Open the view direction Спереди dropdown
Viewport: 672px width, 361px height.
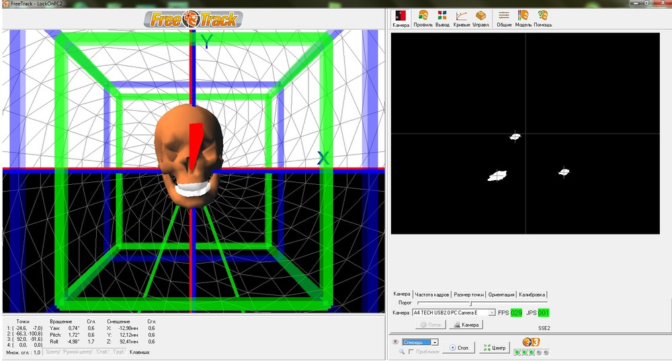coord(420,342)
